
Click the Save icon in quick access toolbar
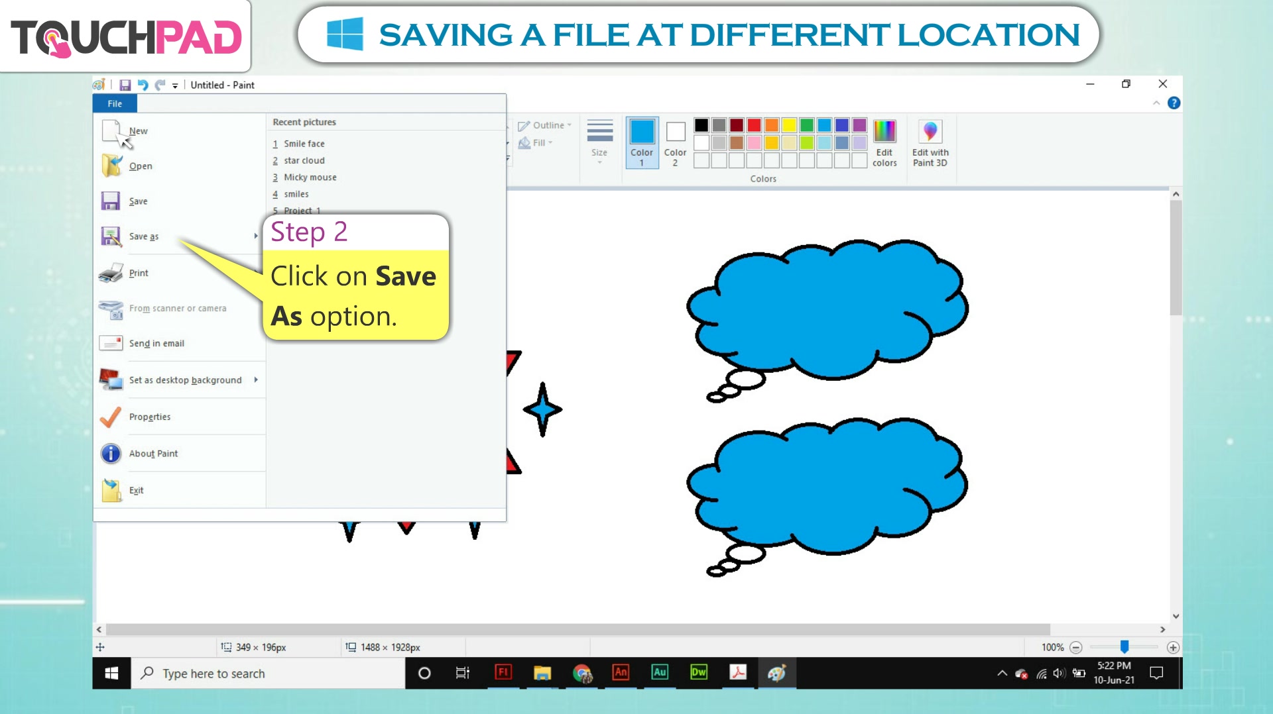(125, 85)
